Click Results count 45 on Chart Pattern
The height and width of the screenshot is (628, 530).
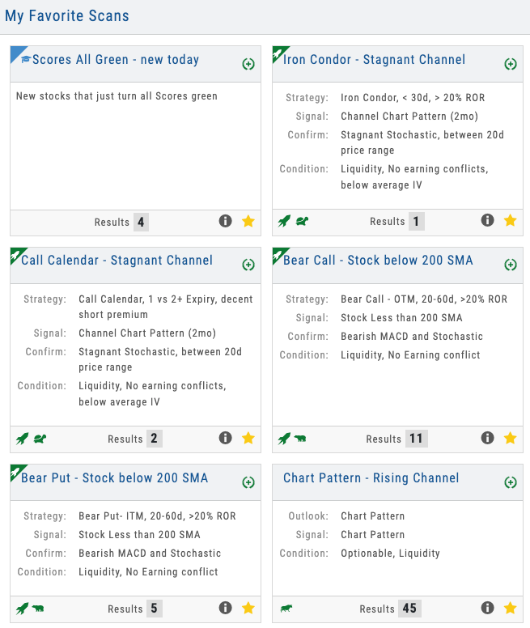(409, 609)
